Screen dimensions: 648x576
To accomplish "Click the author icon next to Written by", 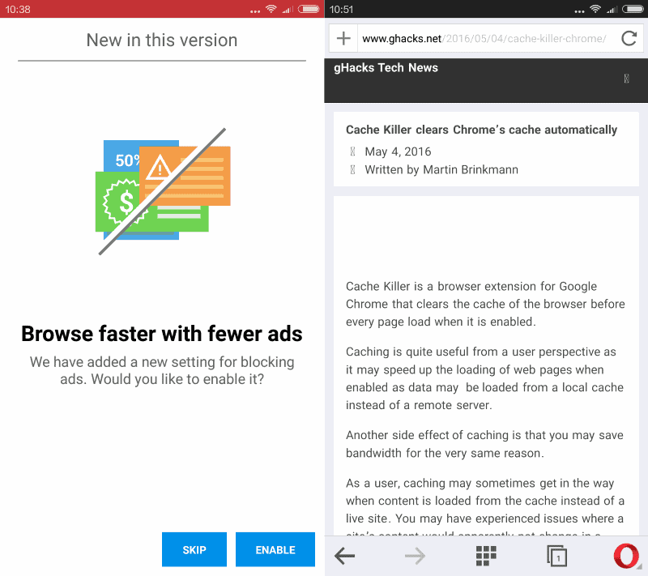I will 351,169.
